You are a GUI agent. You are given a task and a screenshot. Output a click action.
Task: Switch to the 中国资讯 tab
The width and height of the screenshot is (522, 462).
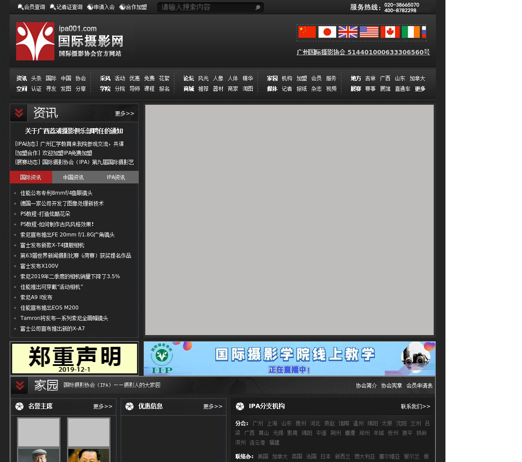[73, 177]
